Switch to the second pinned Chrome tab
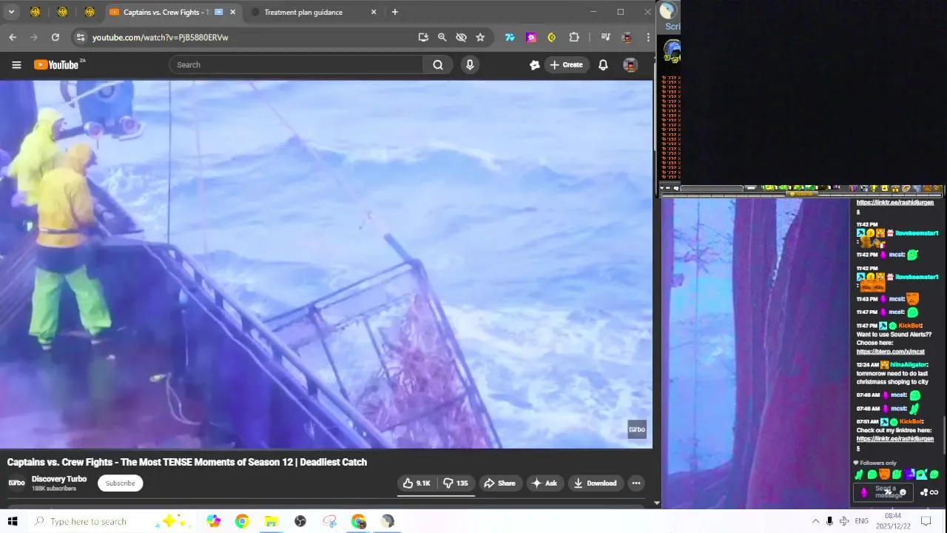This screenshot has width=947, height=533. (x=62, y=12)
